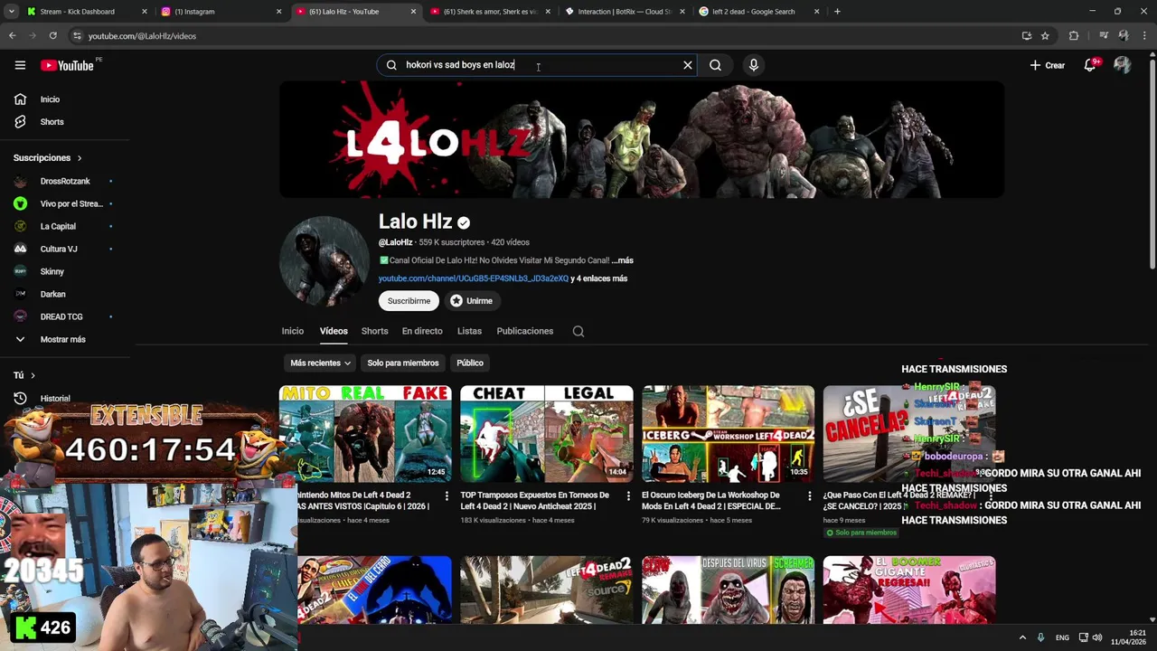Open the DrossRotzank subscription

[x=65, y=181]
